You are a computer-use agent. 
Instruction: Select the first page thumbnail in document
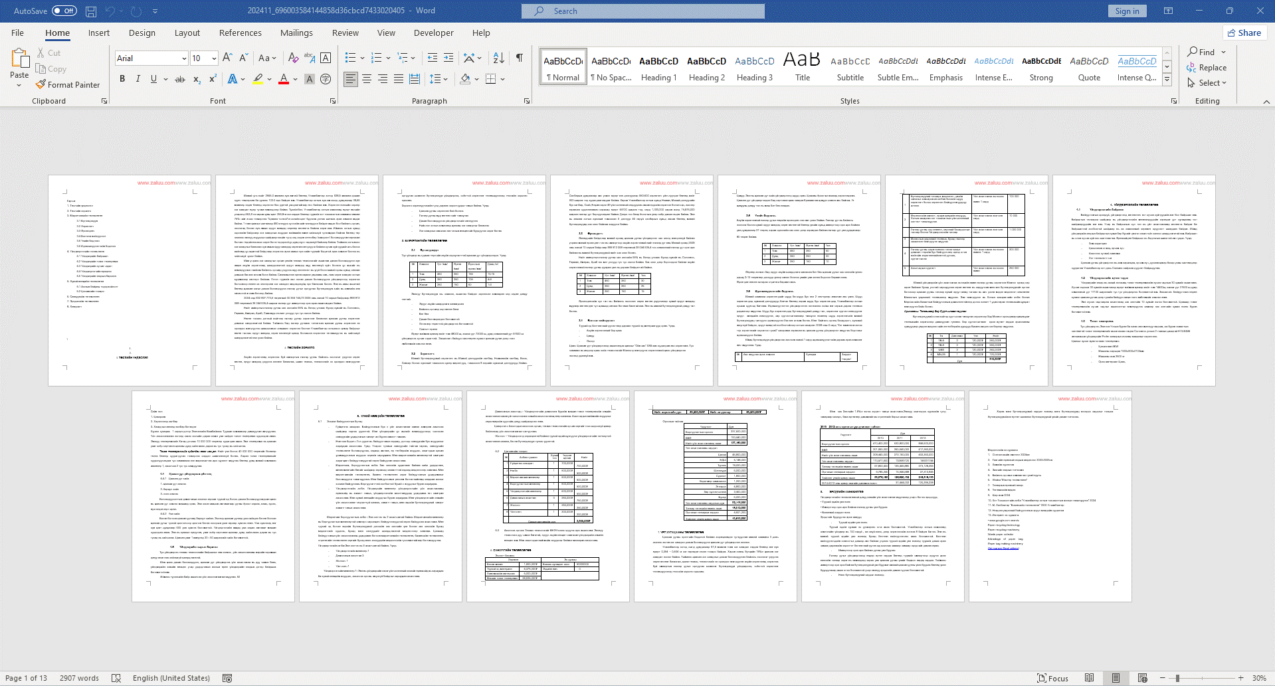[x=130, y=280]
